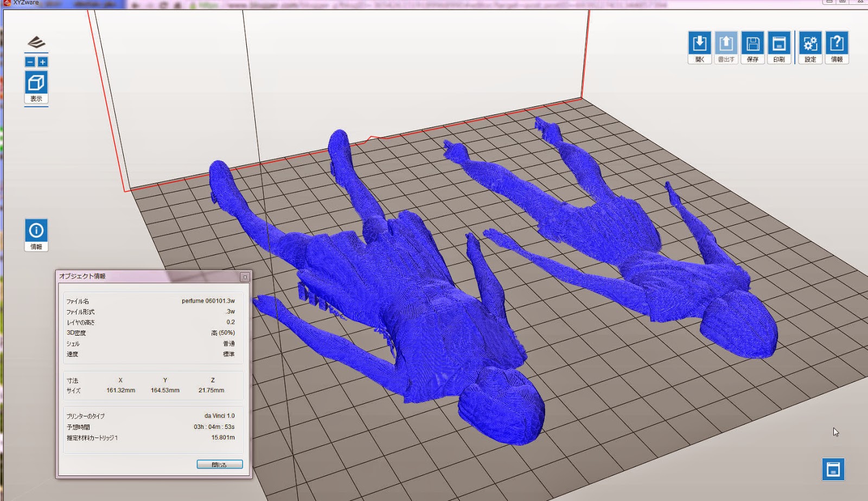Click the estimated time '03h : 04m : 53s'
Viewport: 868px width, 501px height.
(x=214, y=427)
